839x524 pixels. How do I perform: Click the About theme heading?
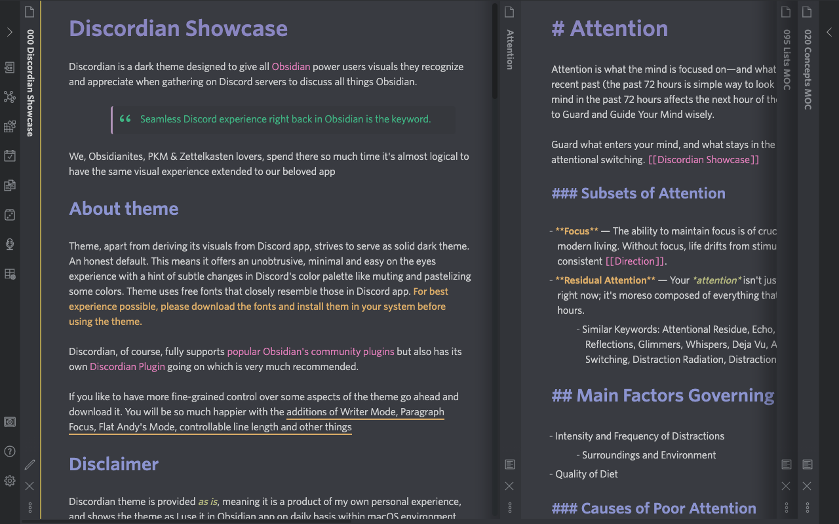click(124, 209)
